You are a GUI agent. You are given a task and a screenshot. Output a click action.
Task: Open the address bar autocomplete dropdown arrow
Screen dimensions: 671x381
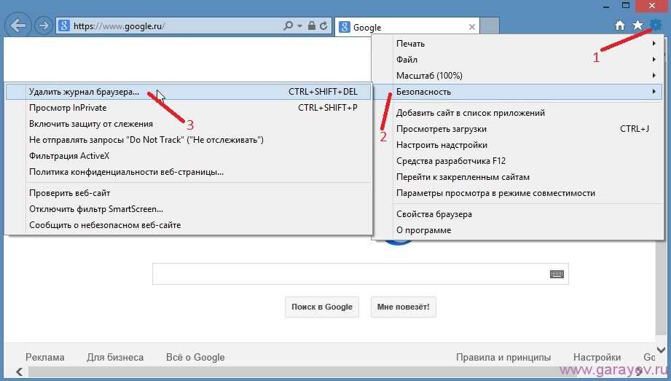(299, 26)
